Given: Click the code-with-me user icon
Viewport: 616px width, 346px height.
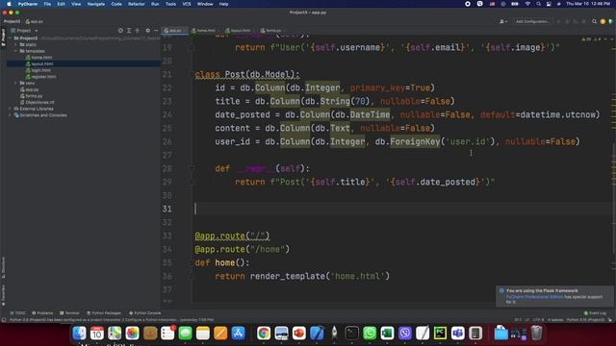Looking at the screenshot, I should pos(502,21).
